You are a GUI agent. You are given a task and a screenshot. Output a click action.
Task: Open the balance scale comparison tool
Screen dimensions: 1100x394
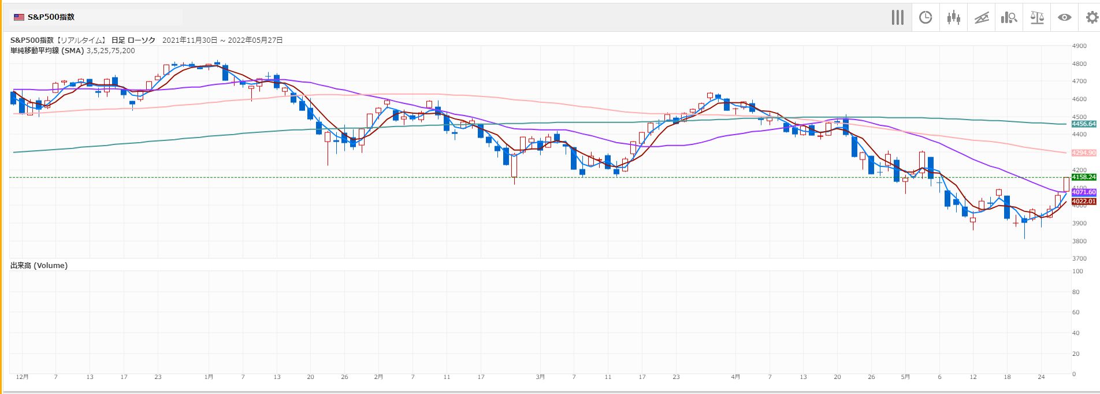[x=1037, y=17]
